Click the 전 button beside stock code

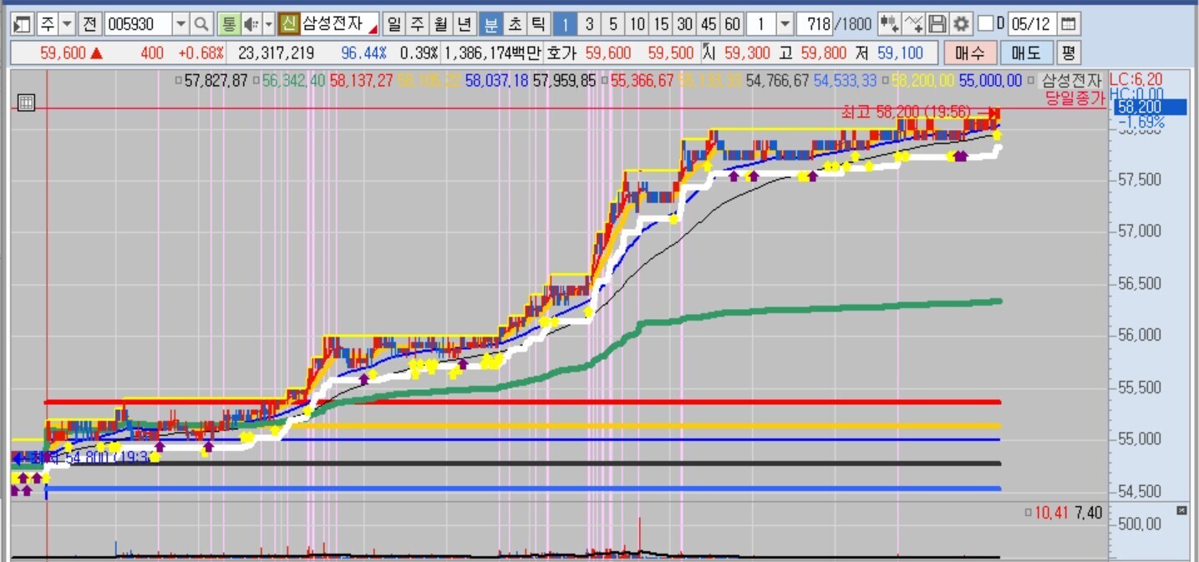(x=89, y=23)
